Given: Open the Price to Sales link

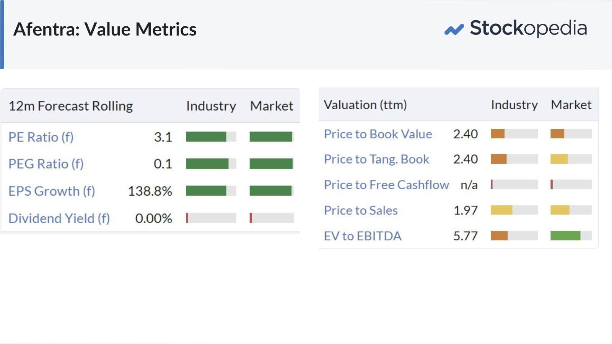Looking at the screenshot, I should (x=361, y=211).
